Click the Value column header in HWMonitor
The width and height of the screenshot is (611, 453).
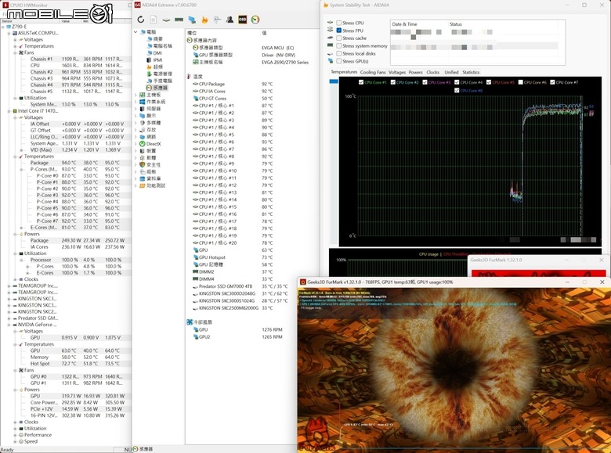(69, 21)
